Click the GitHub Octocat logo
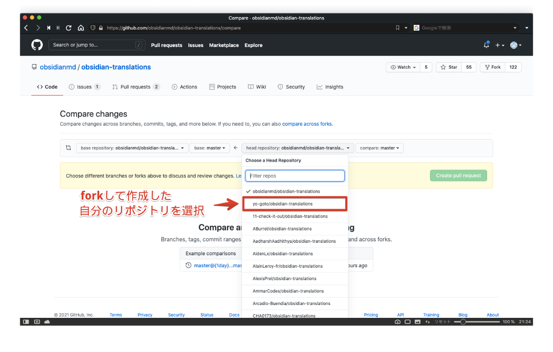The image size is (553, 352). coord(37,45)
